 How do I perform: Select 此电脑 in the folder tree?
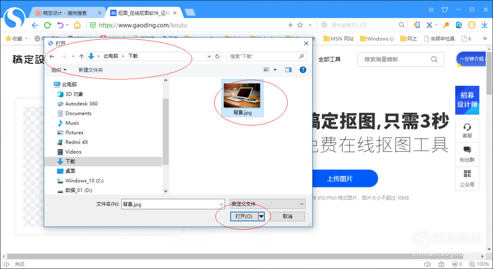click(x=65, y=84)
